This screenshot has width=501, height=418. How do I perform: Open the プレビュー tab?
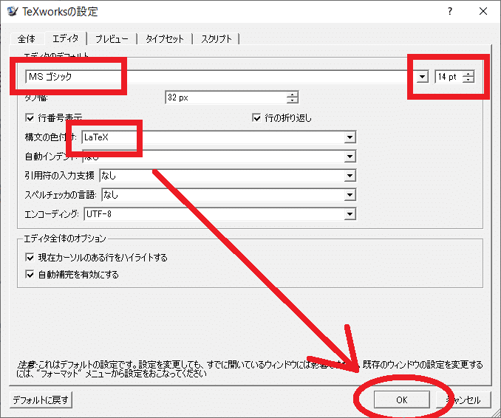pos(112,39)
